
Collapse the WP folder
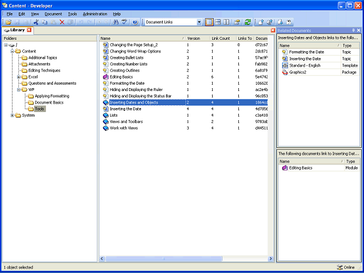19,90
